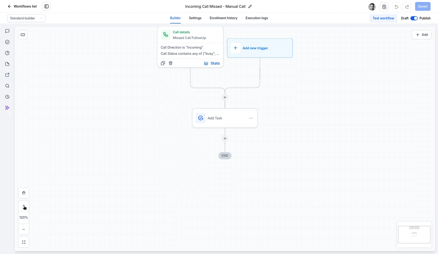Open the document icon in left sidebar
The image size is (438, 254).
pos(7,64)
